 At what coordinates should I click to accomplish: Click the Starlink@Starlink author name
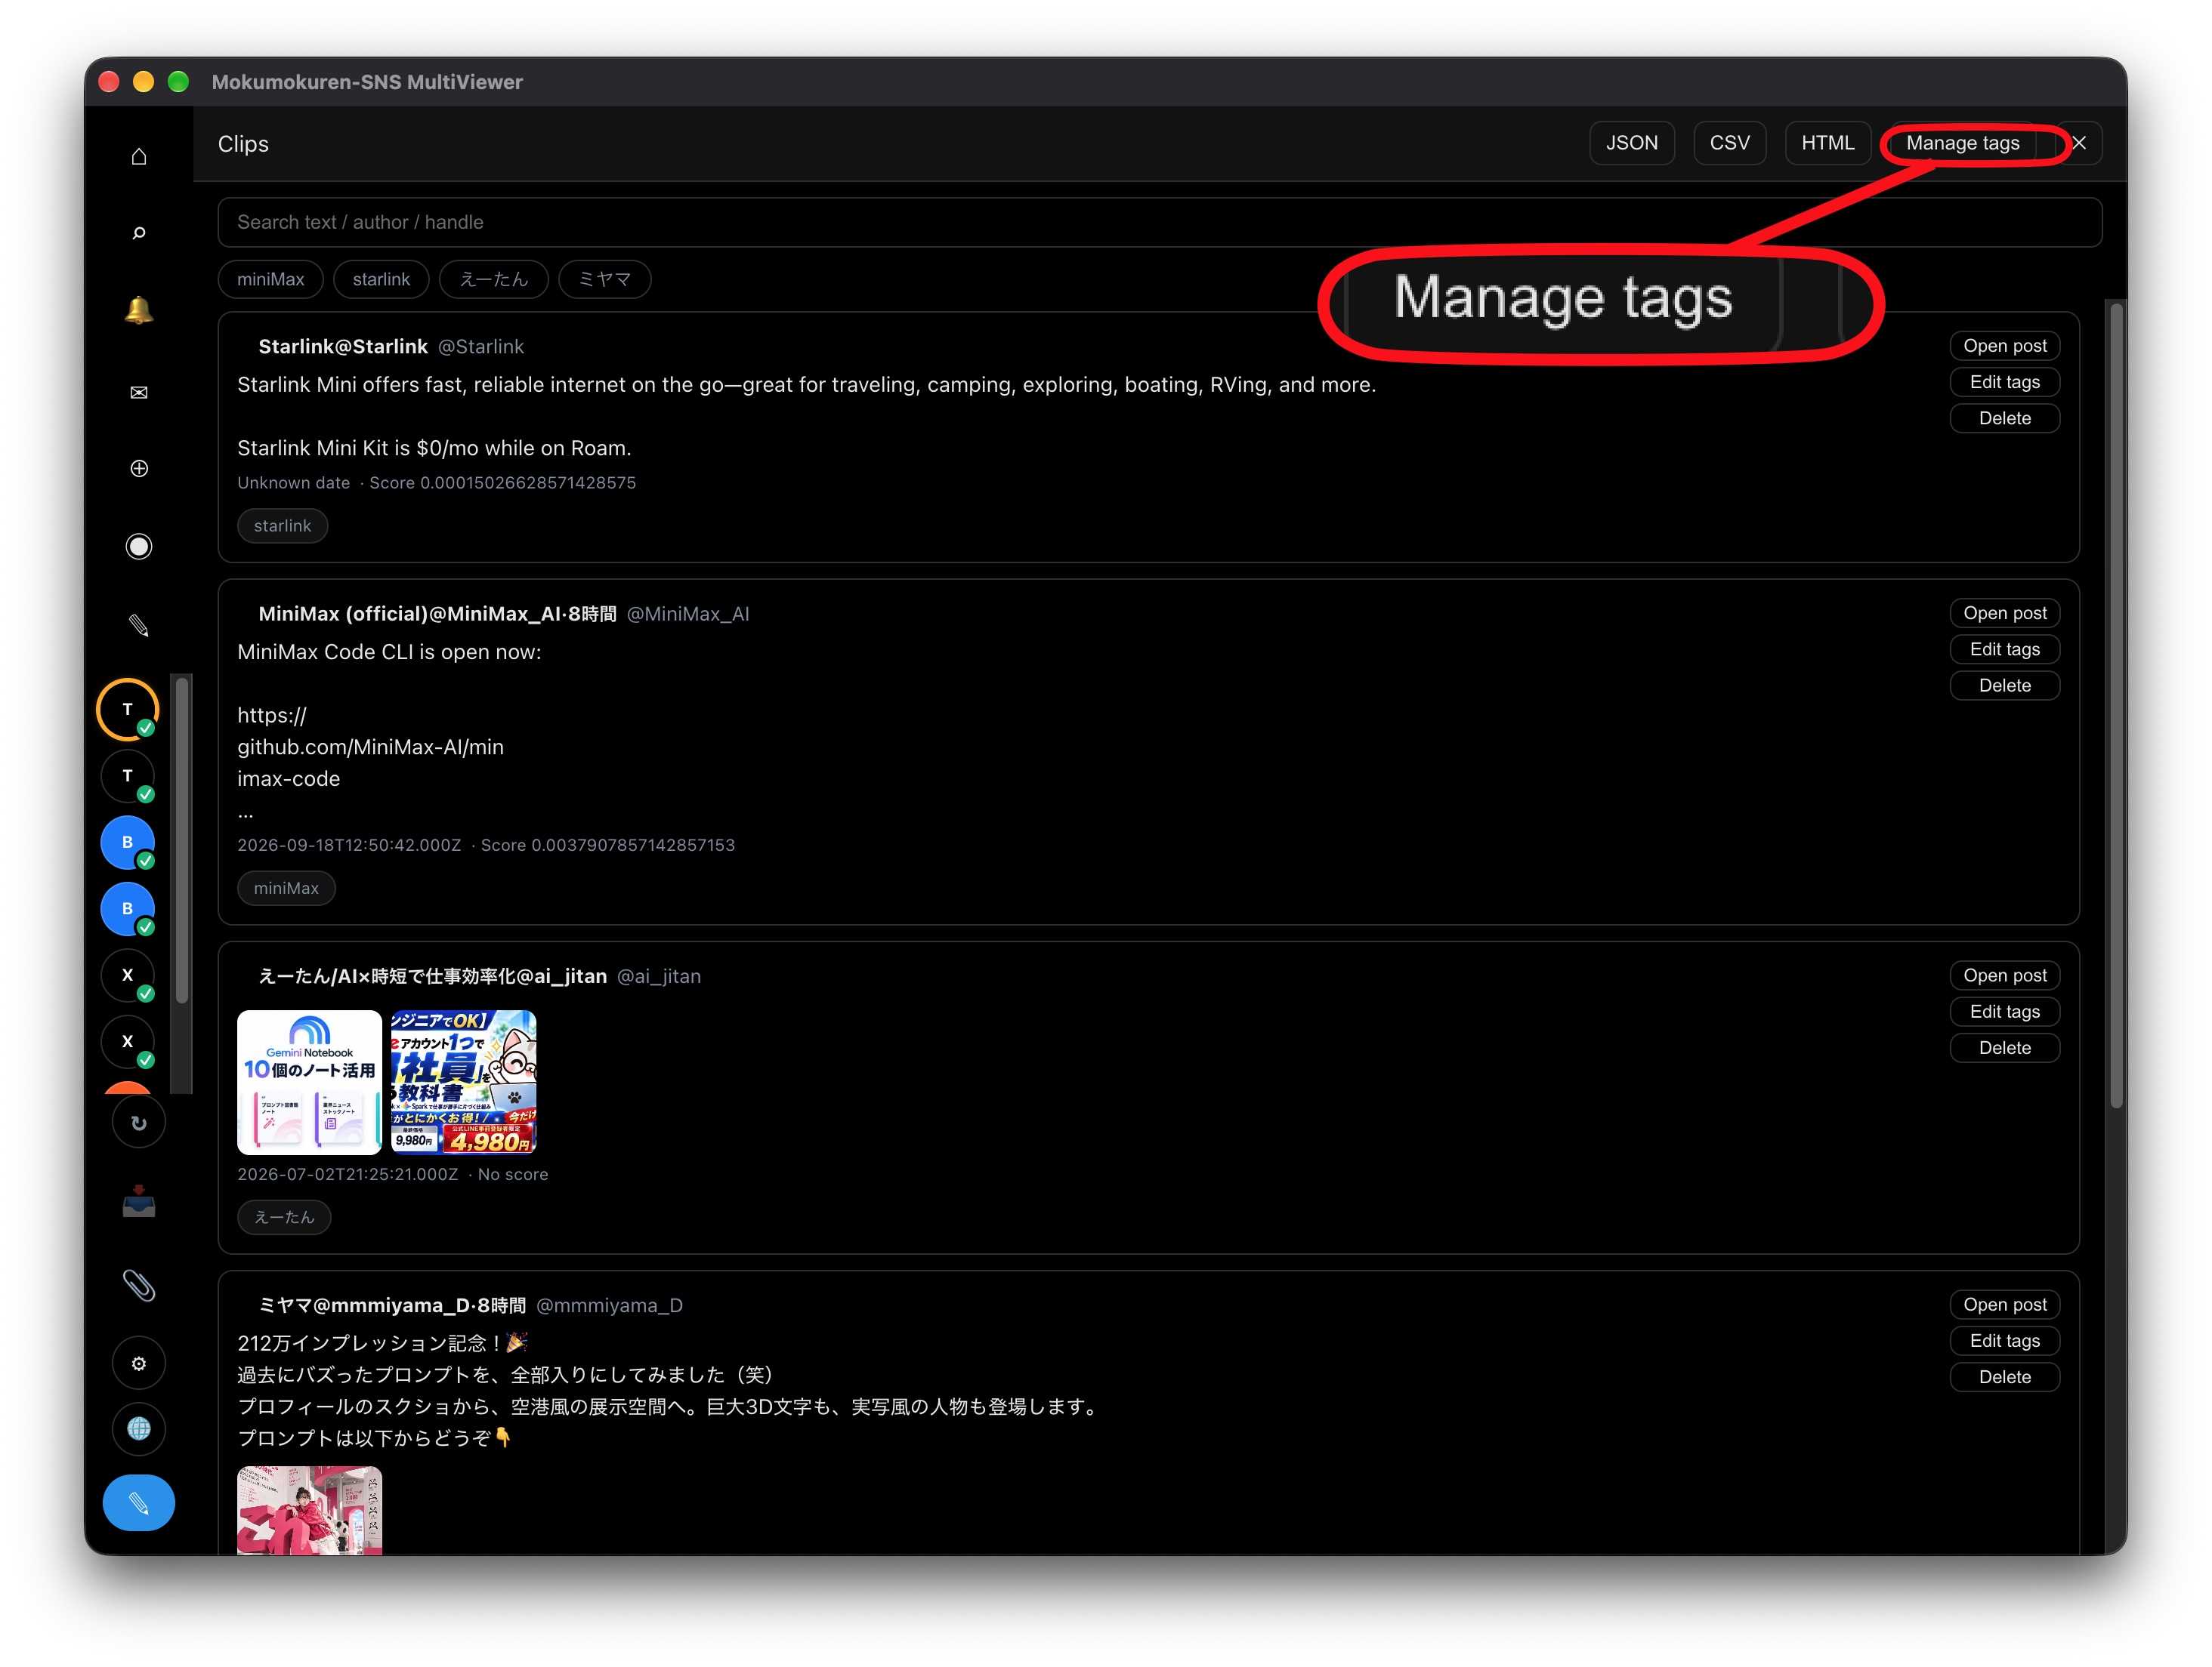coord(343,347)
